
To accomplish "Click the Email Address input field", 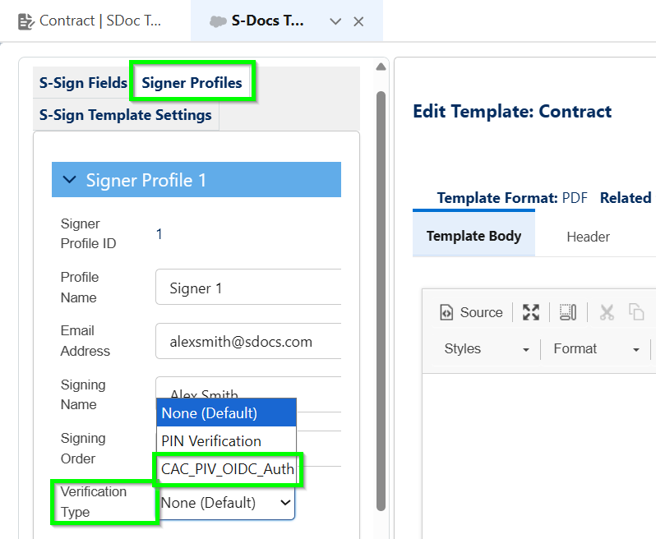I will 248,341.
